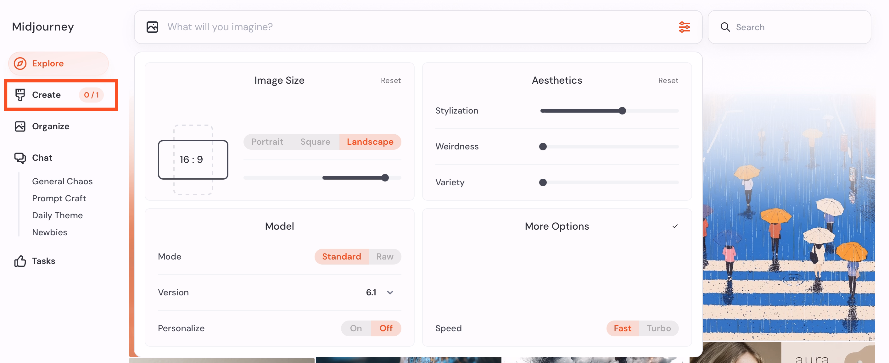Reset the Image Size settings

[390, 81]
